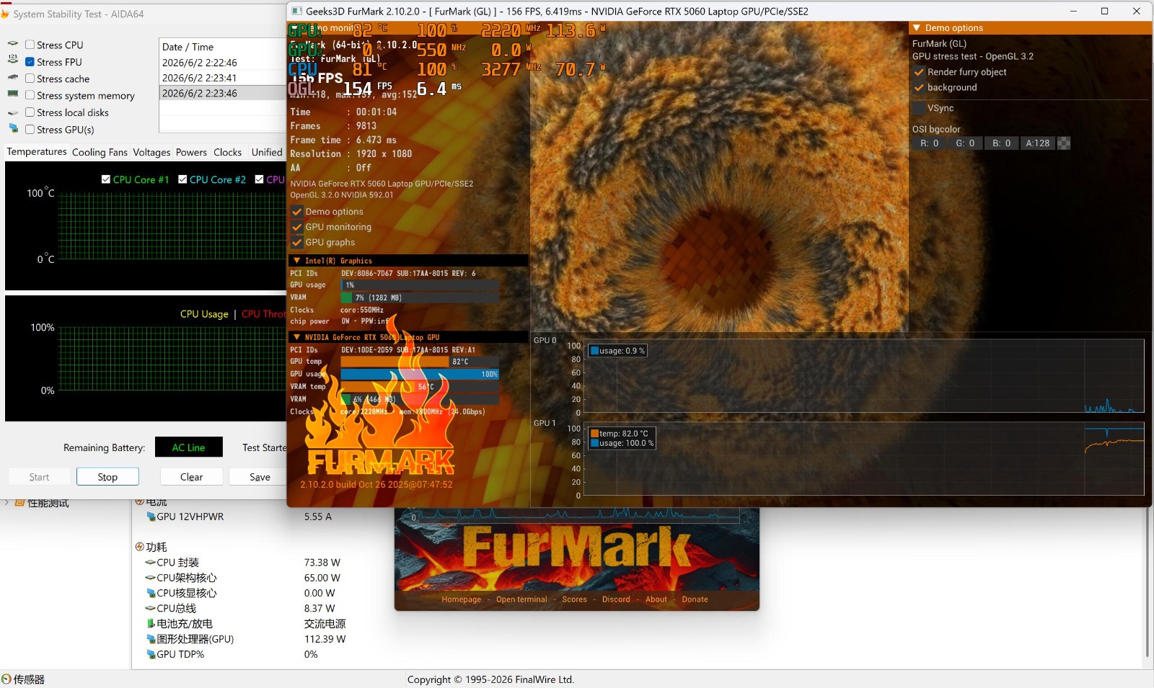Uncheck the background option in FurMark
The image size is (1154, 688).
pyautogui.click(x=919, y=87)
